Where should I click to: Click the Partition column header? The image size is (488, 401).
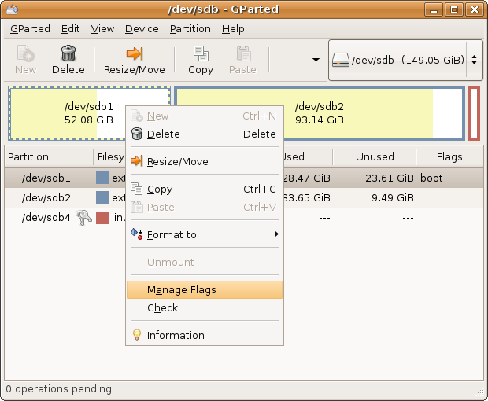click(49, 156)
